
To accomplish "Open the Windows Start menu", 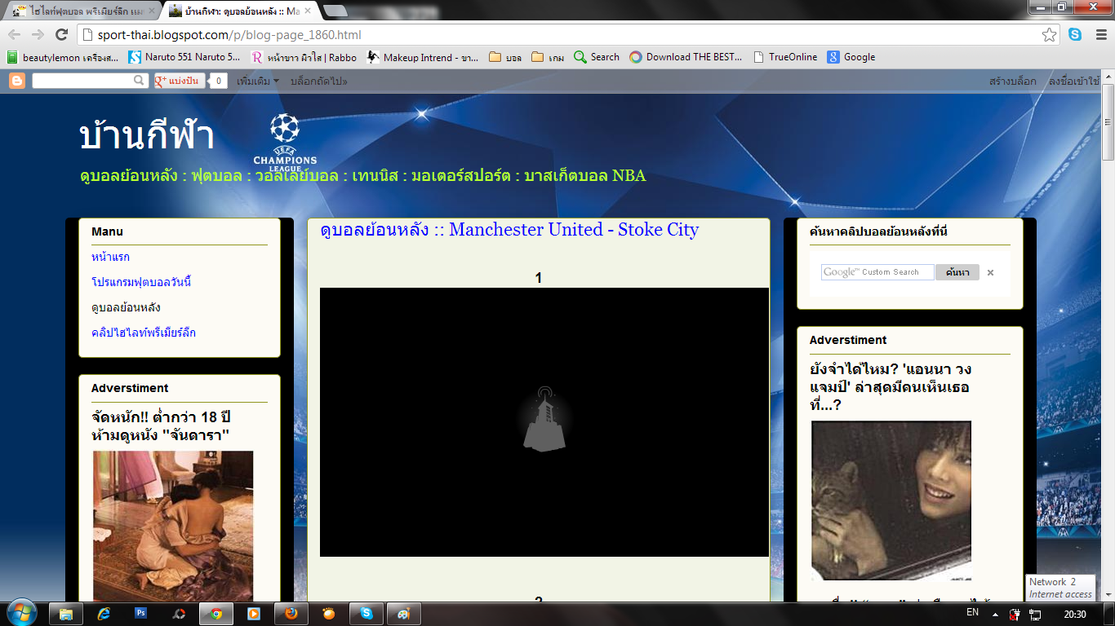I will tap(20, 613).
